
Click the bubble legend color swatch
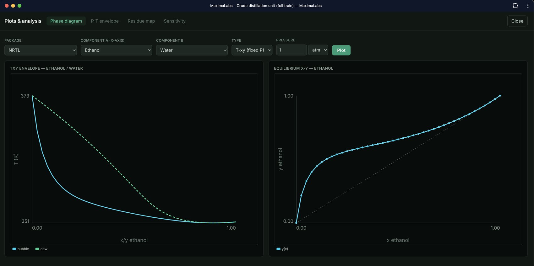click(x=14, y=249)
